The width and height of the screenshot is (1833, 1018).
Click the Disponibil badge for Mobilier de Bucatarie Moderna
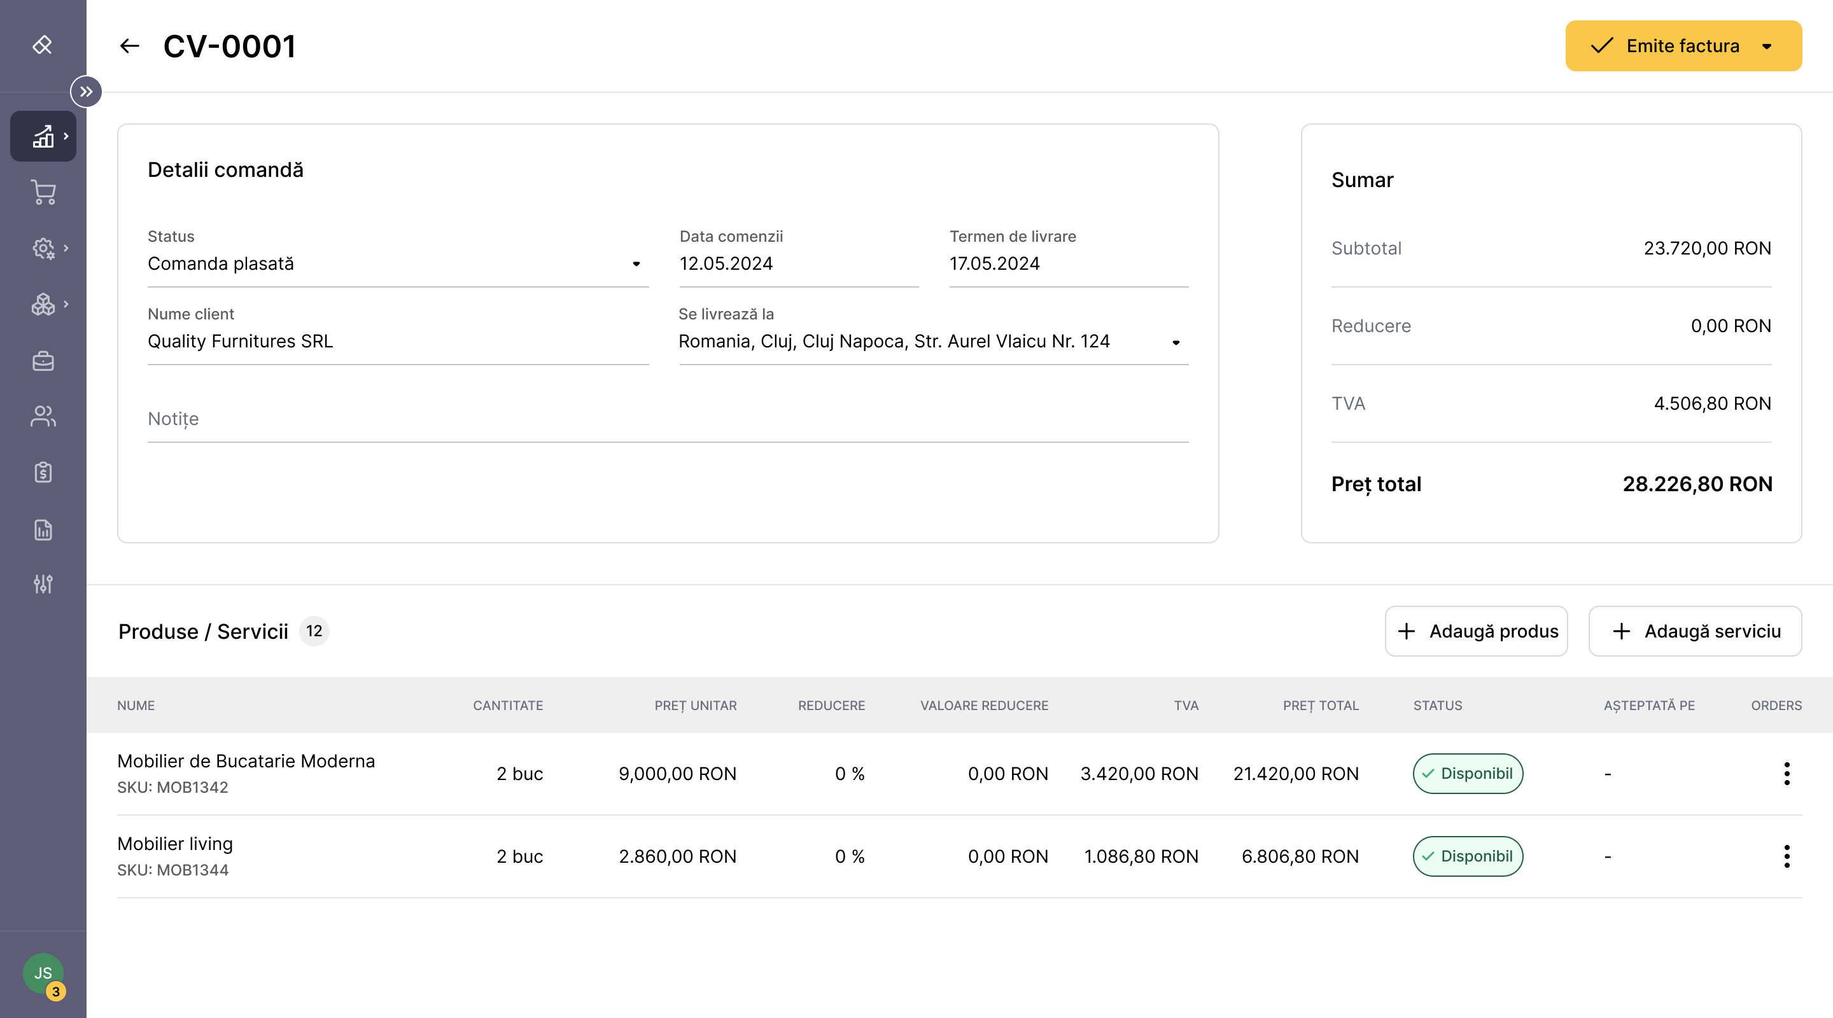point(1467,773)
